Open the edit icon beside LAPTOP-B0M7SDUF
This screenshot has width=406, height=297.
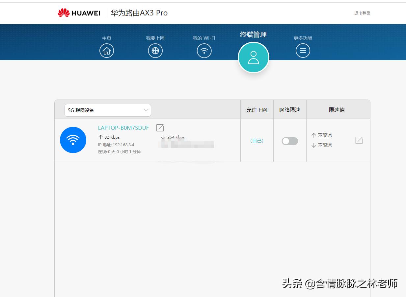click(160, 127)
